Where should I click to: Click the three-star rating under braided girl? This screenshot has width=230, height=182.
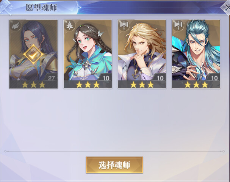88,85
